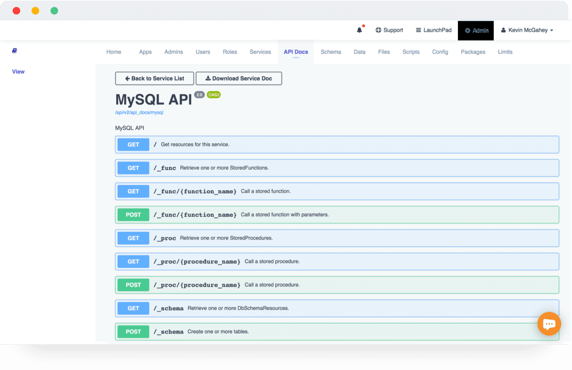
Task: Expand POST /_proc/{procedure_name} endpoint
Action: (x=337, y=285)
